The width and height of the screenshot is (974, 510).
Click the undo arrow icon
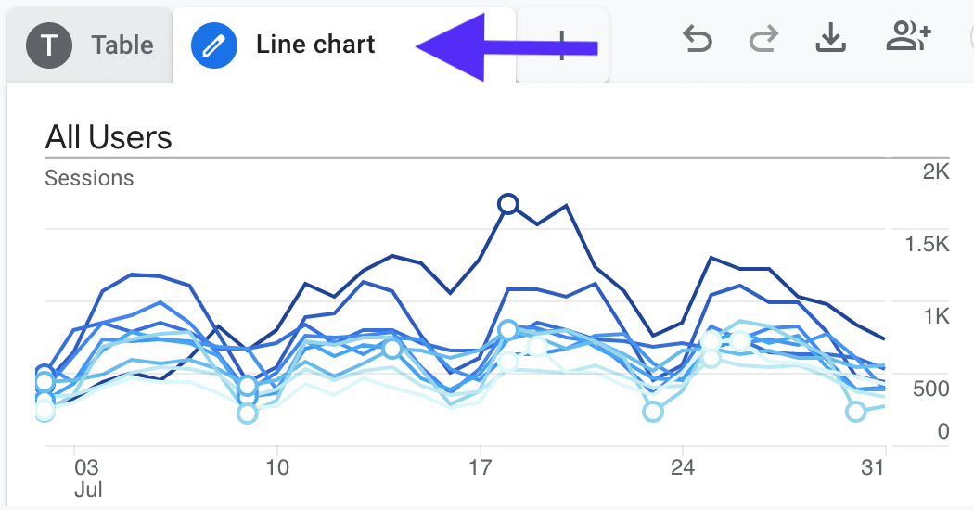click(697, 39)
